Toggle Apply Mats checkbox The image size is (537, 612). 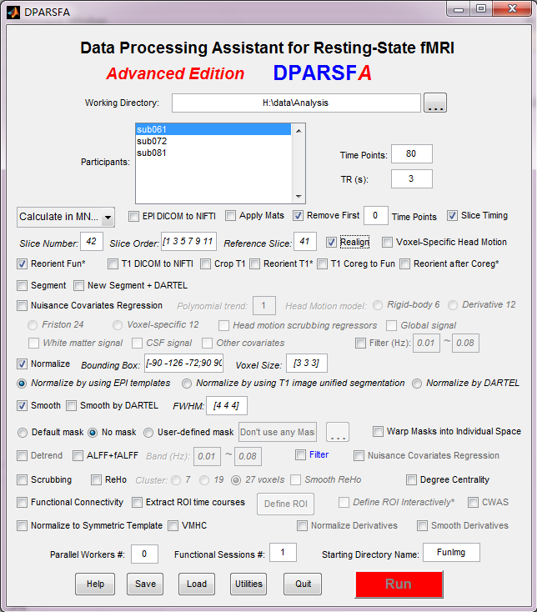tap(231, 215)
